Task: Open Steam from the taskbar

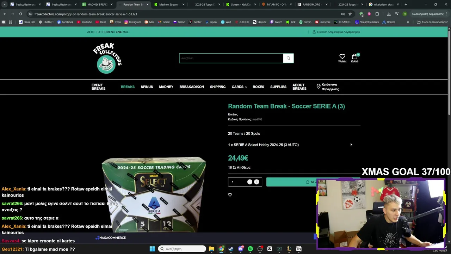Action: [x=231, y=249]
